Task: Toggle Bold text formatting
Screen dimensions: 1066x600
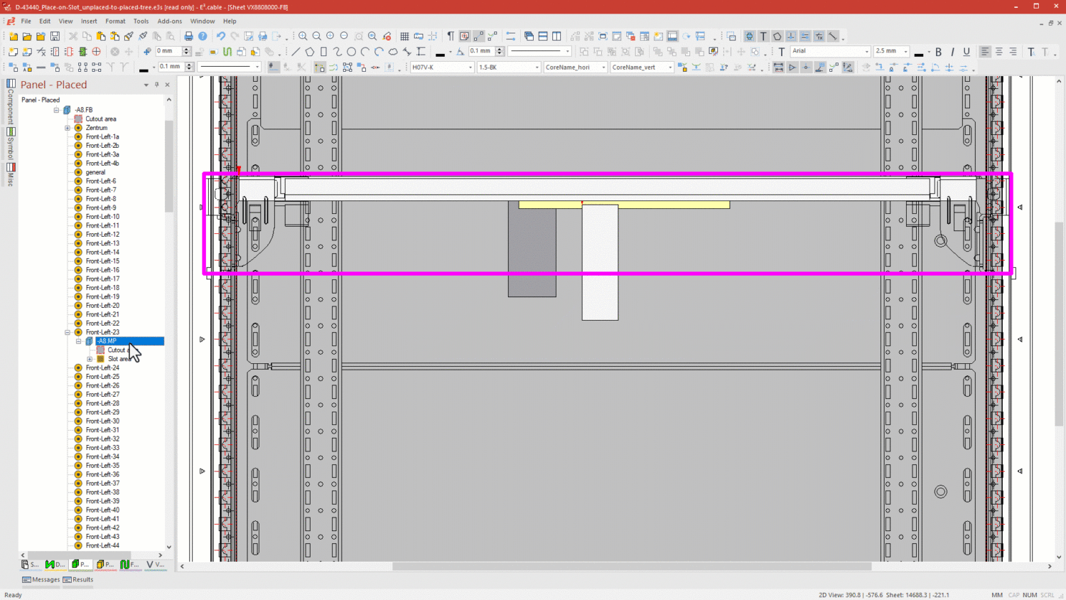Action: (x=939, y=52)
